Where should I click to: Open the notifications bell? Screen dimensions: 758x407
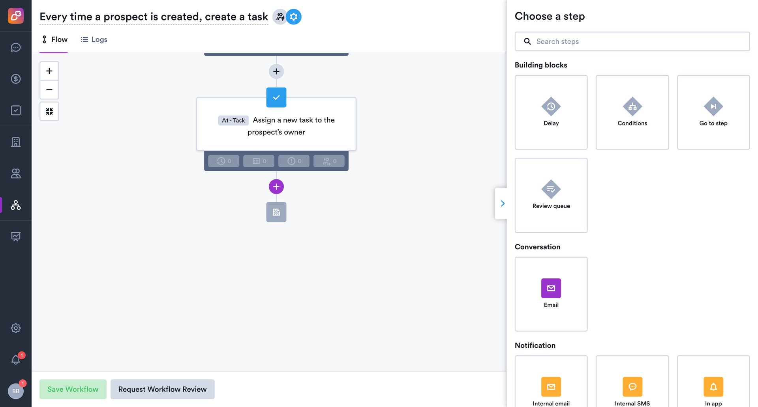[x=16, y=360]
